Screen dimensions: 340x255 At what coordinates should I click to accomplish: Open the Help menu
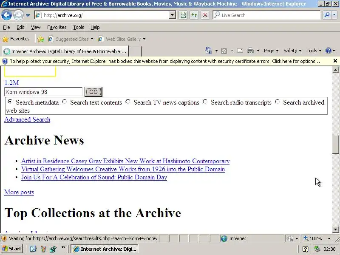[95, 27]
